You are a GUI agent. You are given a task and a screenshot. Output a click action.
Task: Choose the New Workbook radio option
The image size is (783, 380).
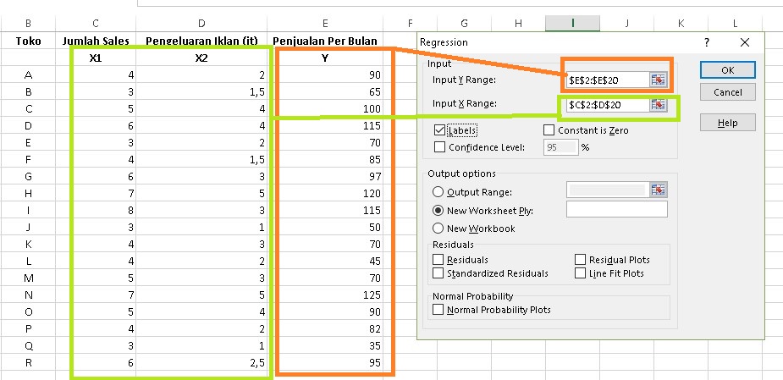[438, 229]
